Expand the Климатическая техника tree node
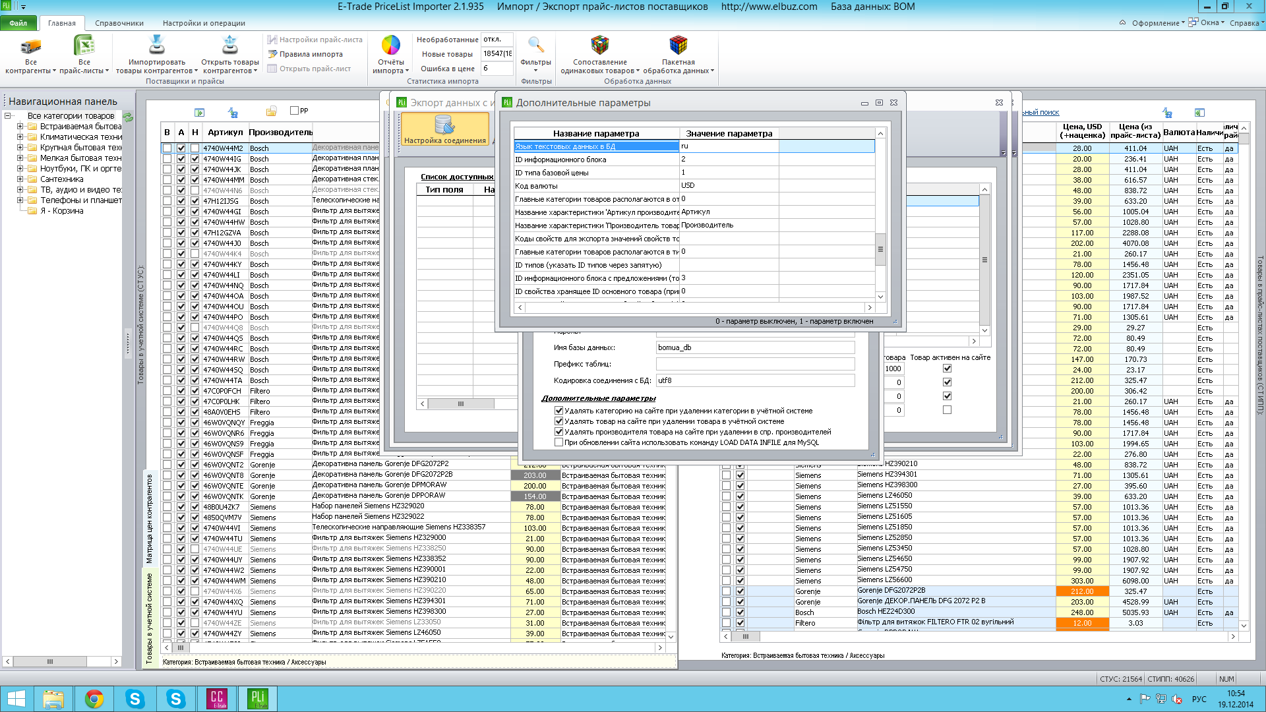Image resolution: width=1266 pixels, height=712 pixels. point(20,137)
